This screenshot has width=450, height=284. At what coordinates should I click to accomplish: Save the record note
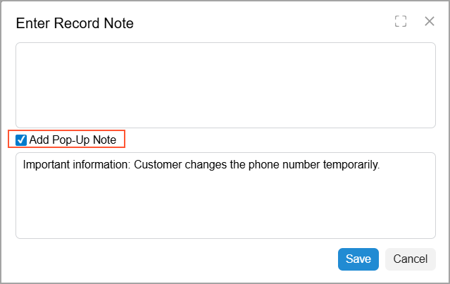pyautogui.click(x=358, y=259)
